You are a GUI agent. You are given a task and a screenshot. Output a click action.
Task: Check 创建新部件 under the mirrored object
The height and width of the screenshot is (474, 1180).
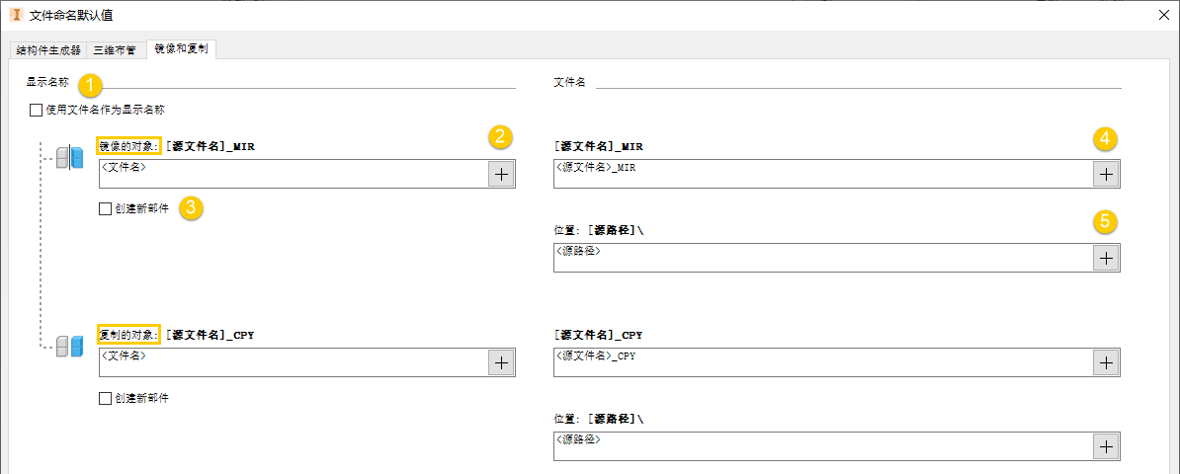(106, 209)
